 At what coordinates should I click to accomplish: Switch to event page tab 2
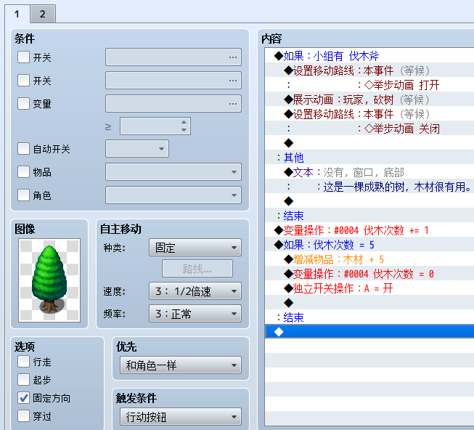click(x=43, y=14)
